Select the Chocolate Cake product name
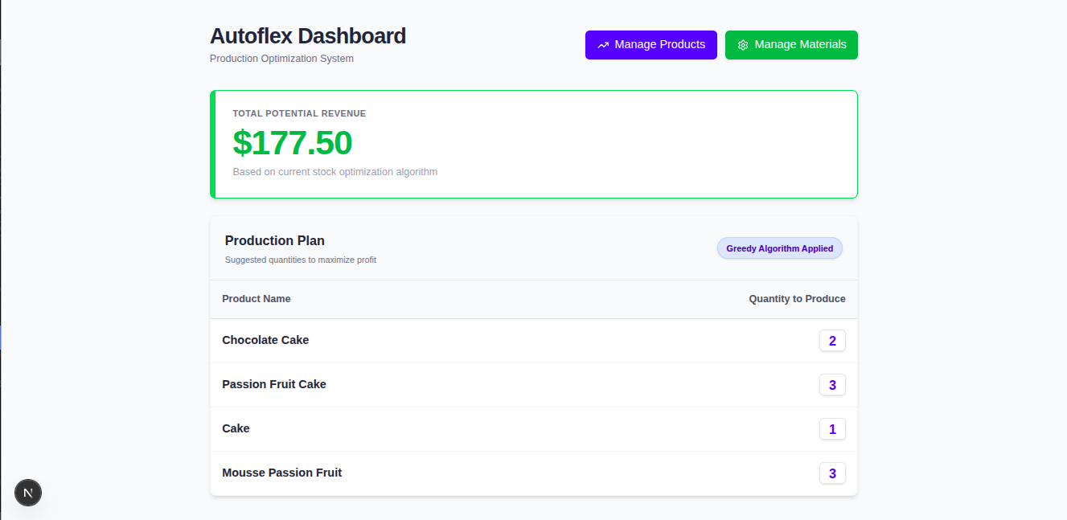Image resolution: width=1067 pixels, height=520 pixels. click(x=265, y=340)
